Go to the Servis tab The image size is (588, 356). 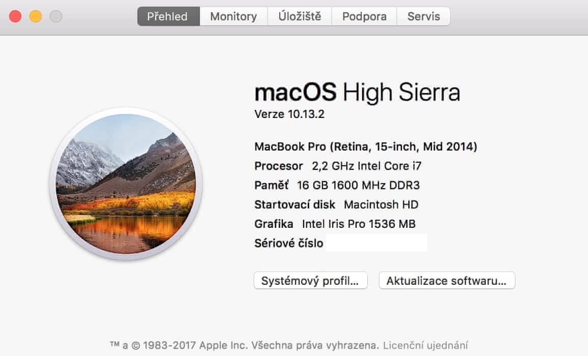[x=423, y=16]
